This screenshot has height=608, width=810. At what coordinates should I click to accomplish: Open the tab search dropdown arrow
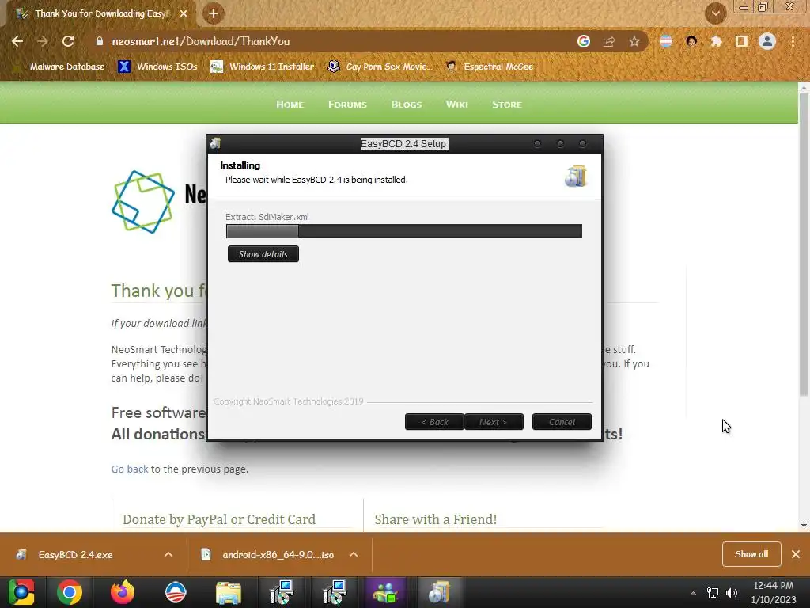pos(715,13)
